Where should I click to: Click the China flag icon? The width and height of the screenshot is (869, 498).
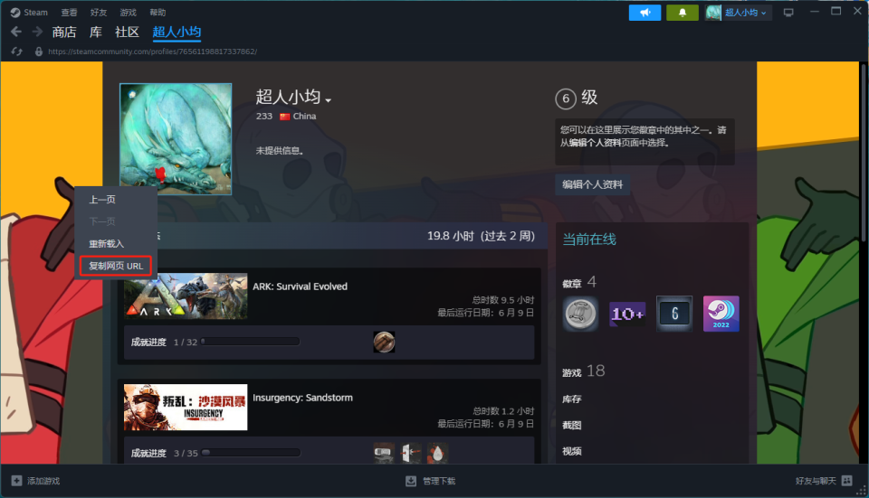(x=285, y=117)
